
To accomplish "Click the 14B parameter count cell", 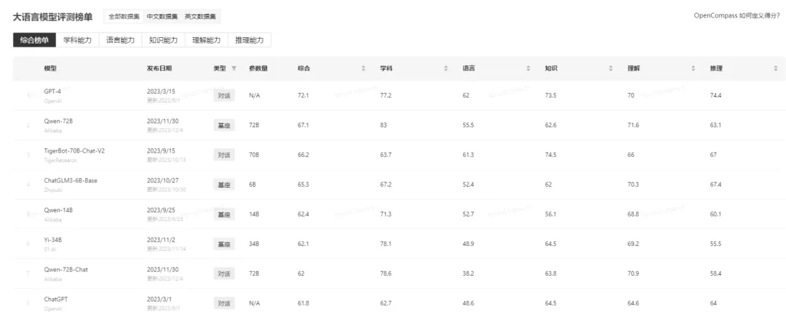I will pyautogui.click(x=254, y=215).
